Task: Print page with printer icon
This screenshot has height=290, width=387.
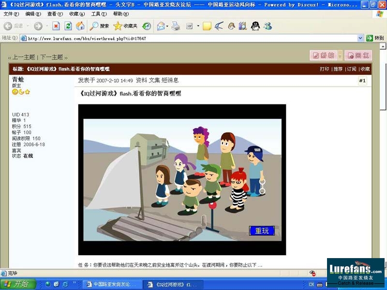Action: point(176,26)
